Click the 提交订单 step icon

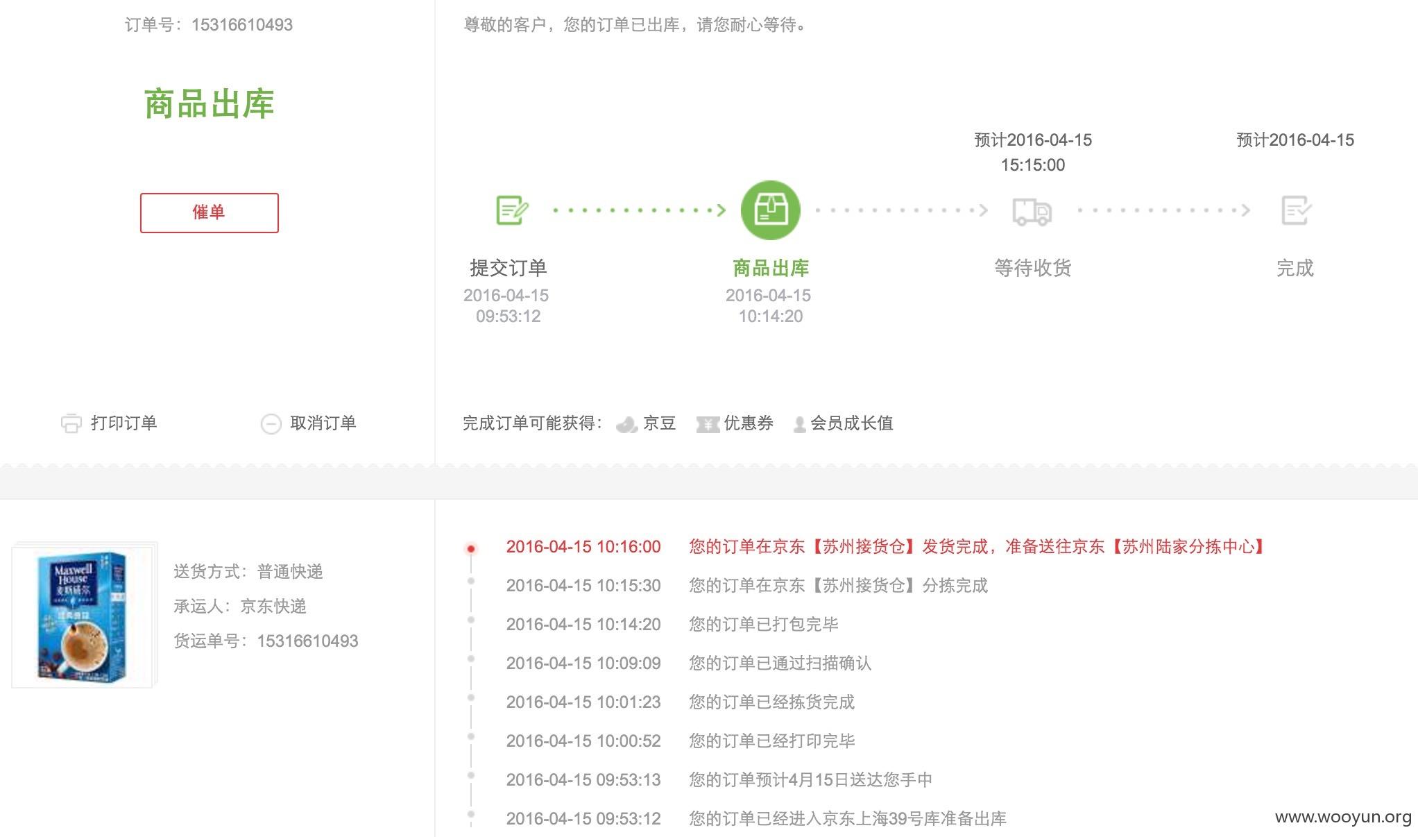tap(512, 210)
